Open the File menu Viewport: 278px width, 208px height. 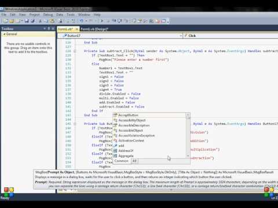(x=4, y=14)
